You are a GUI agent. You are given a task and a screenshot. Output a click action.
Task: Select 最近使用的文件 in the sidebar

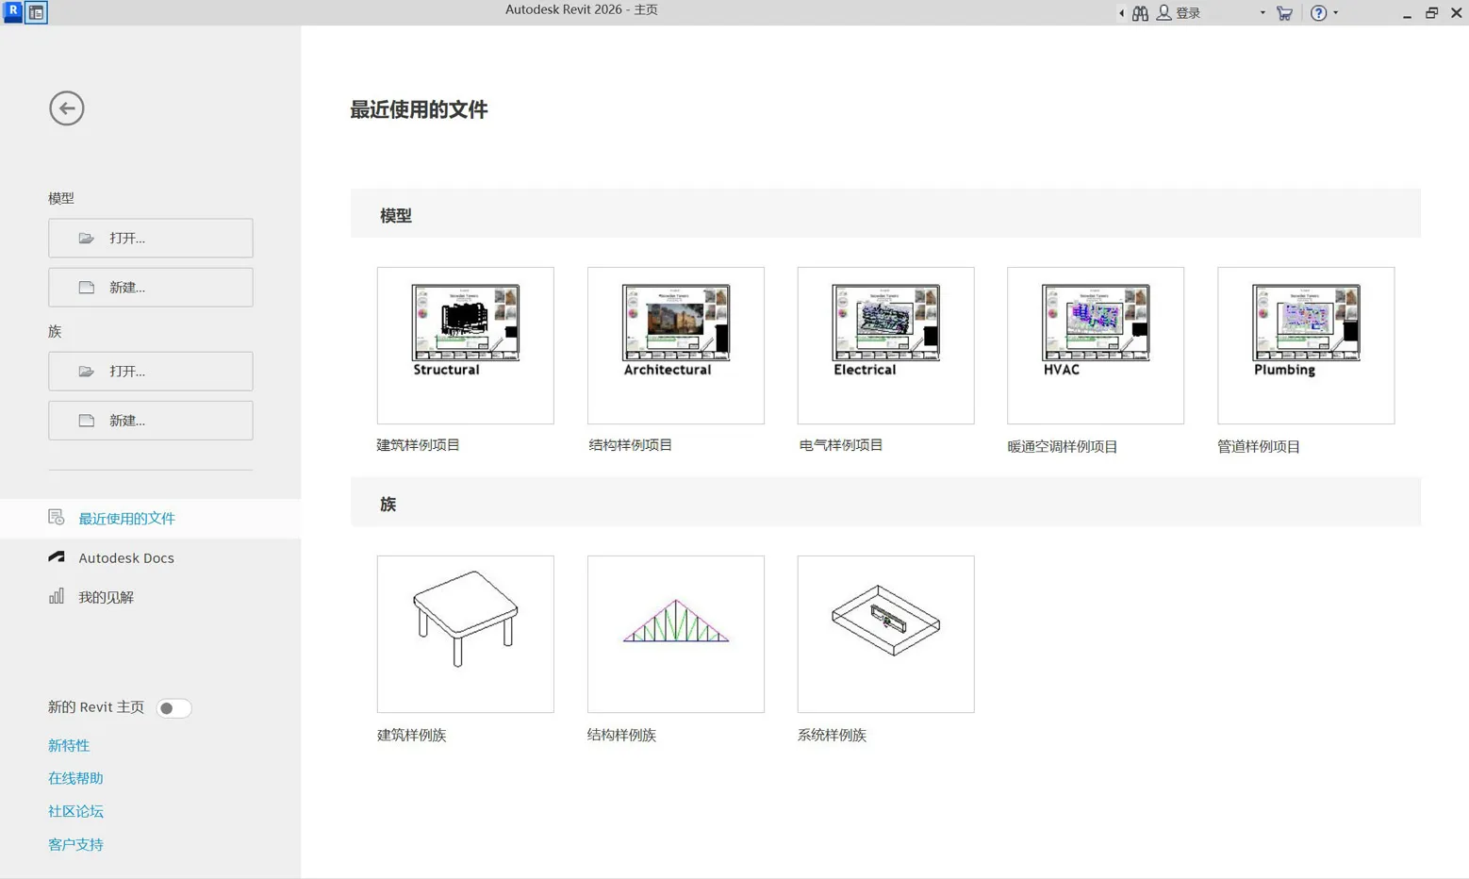(126, 519)
